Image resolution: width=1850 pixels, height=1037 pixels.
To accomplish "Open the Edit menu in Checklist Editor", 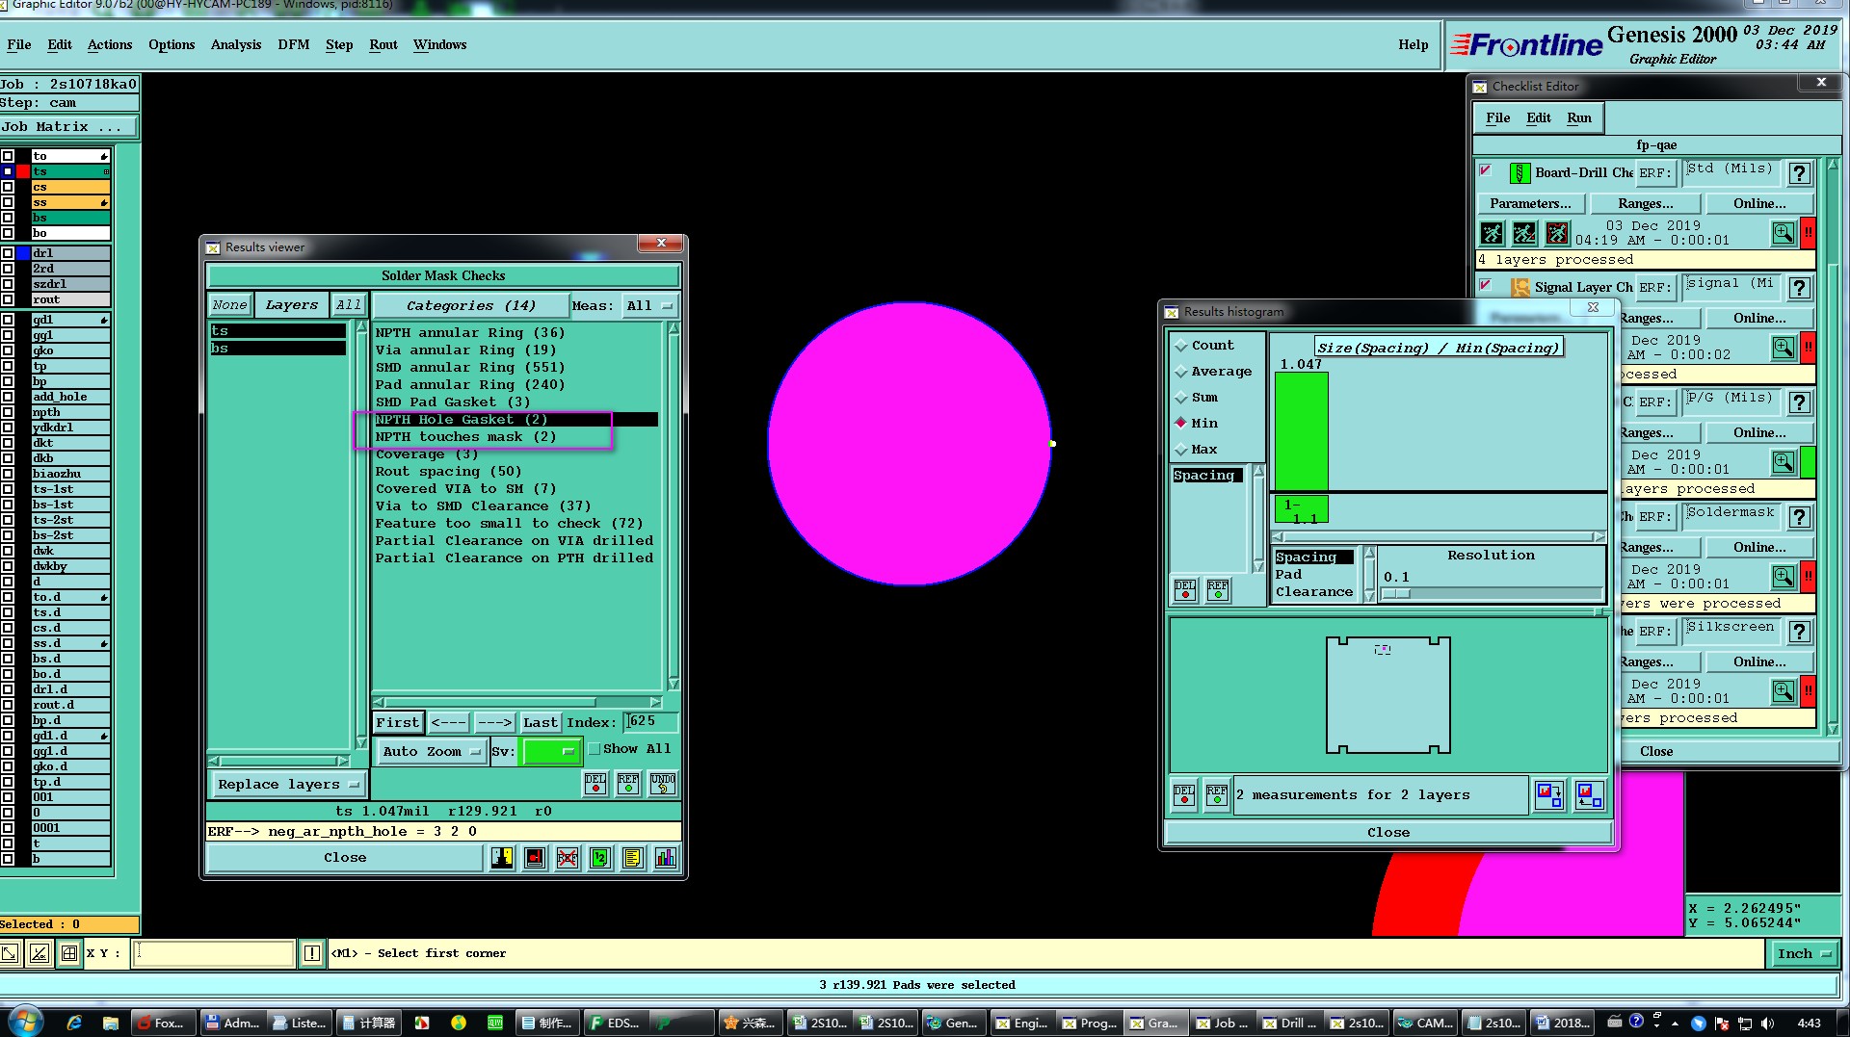I will click(1539, 117).
